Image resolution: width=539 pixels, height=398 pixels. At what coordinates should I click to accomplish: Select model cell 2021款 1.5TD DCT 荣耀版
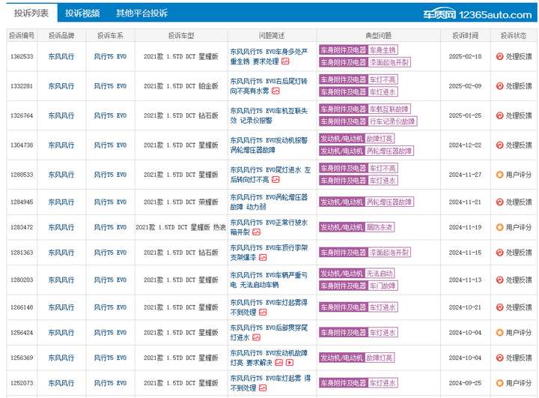click(181, 202)
